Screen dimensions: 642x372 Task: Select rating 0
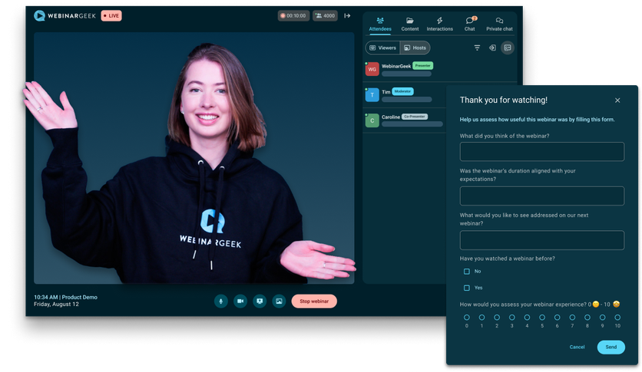coord(466,318)
